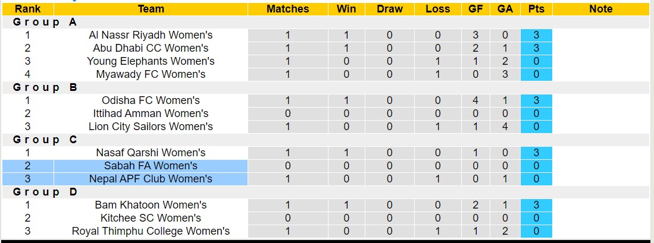Screen dimensions: 654x243
Task: Click Bam Khatoon Women's team name
Action: pyautogui.click(x=151, y=205)
